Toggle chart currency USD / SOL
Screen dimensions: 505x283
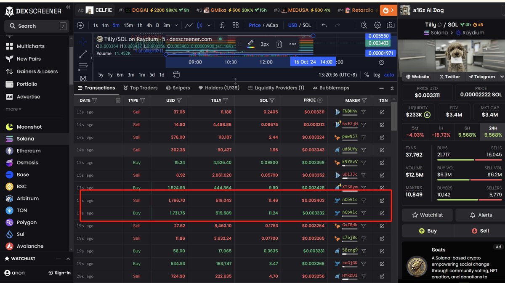(300, 25)
